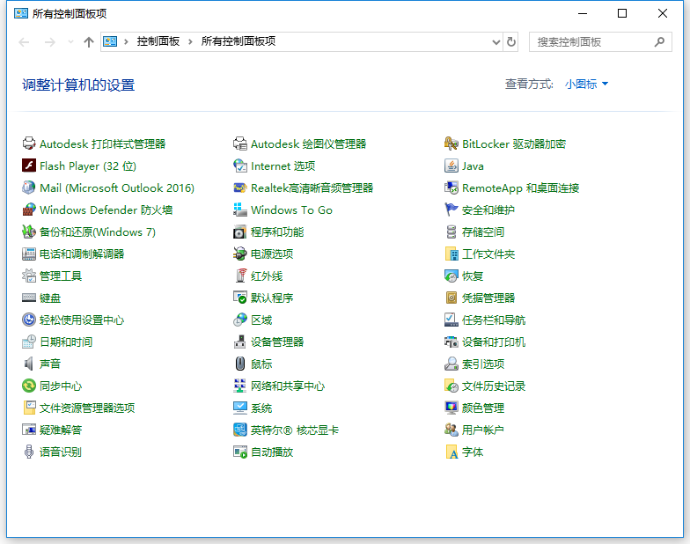Open the 用户帐户 link

click(483, 430)
